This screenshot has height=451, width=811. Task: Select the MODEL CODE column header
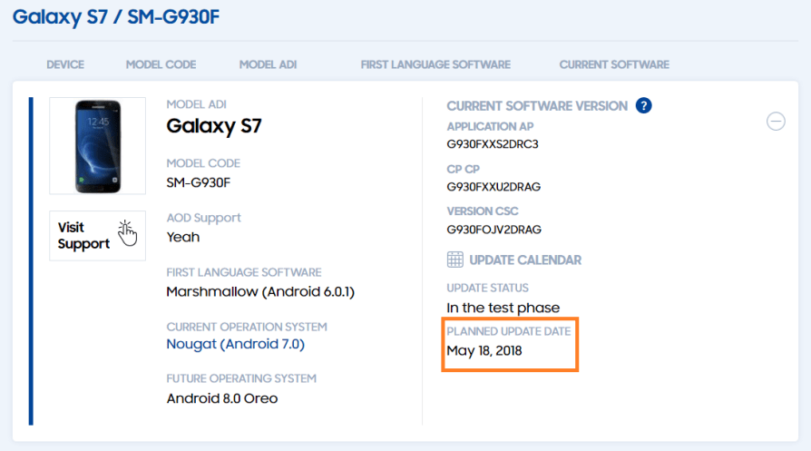161,64
